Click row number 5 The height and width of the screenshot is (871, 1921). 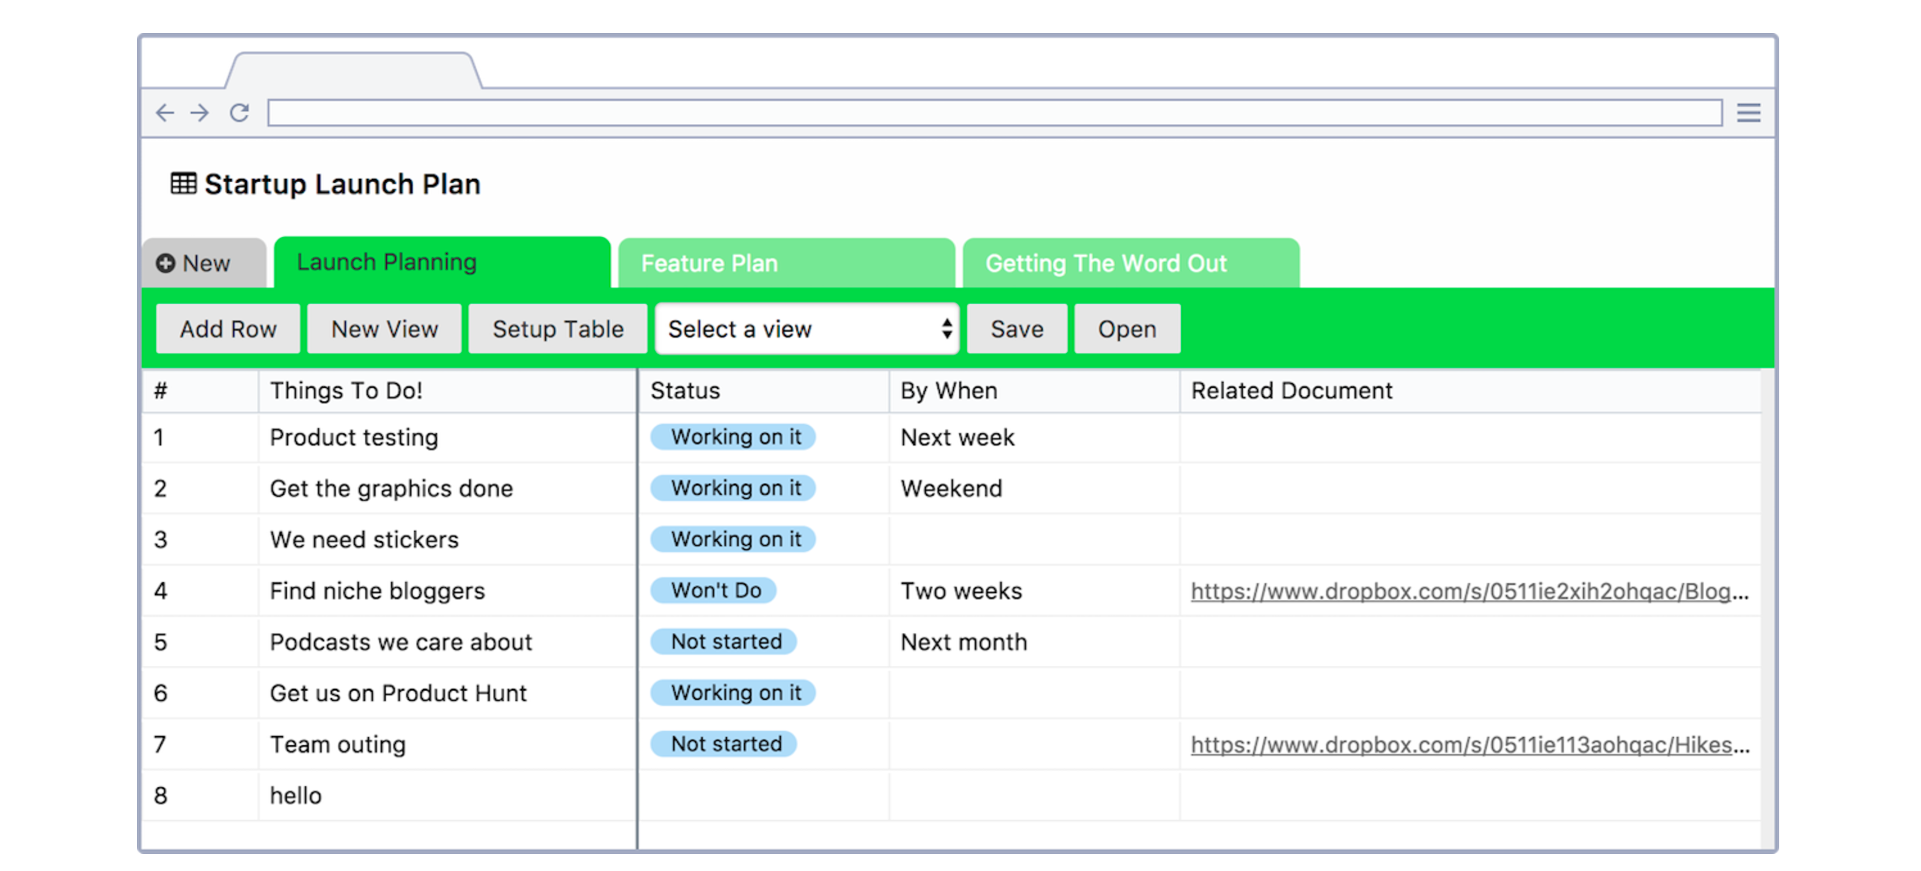160,643
